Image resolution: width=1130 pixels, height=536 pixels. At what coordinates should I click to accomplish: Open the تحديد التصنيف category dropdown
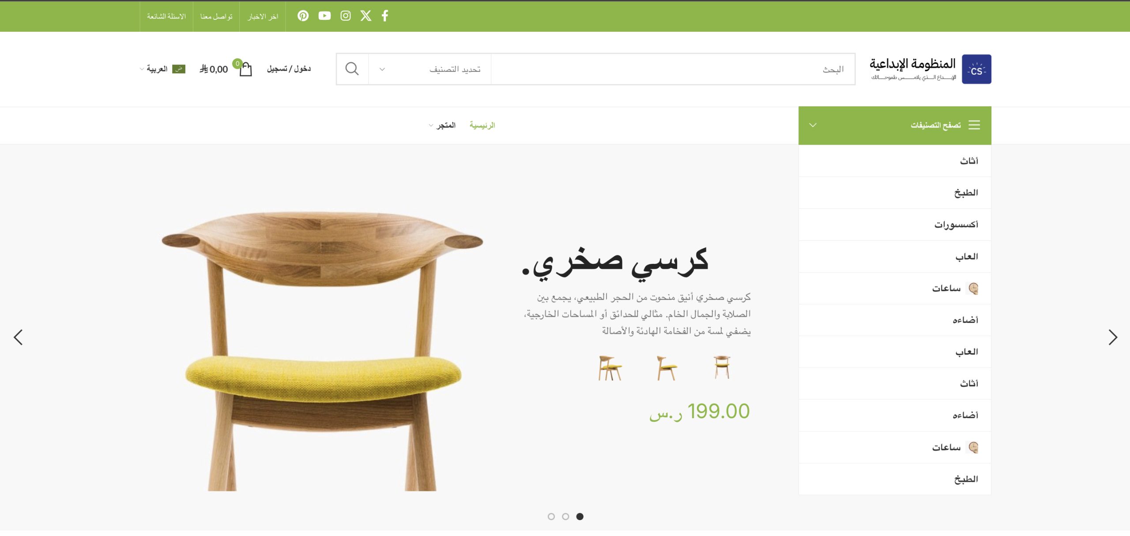click(x=430, y=69)
